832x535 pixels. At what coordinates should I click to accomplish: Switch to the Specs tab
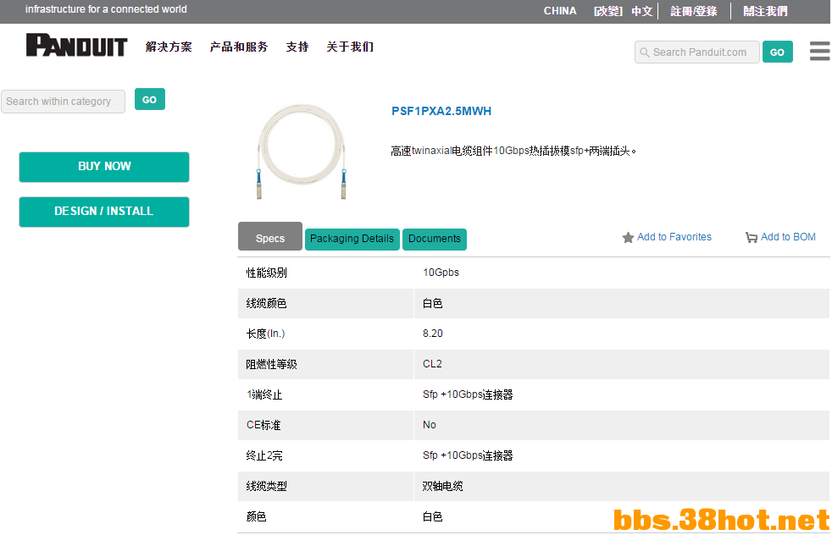coord(270,236)
